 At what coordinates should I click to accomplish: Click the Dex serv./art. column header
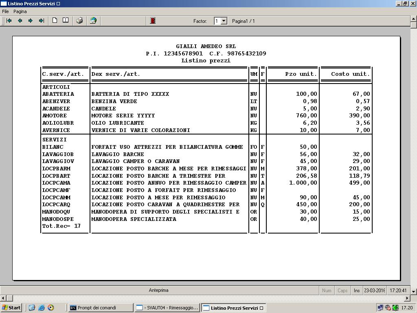pos(116,74)
